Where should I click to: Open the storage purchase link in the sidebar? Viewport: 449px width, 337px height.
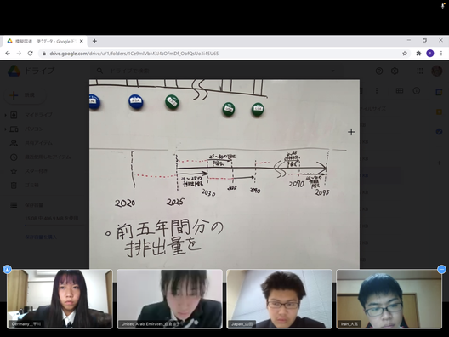[x=41, y=237]
